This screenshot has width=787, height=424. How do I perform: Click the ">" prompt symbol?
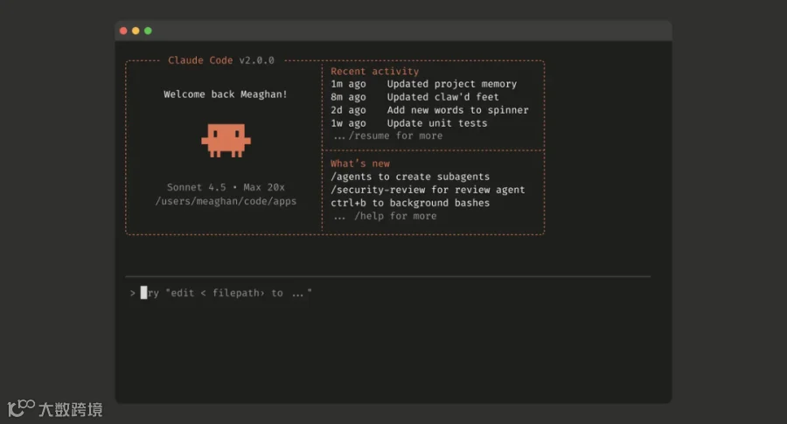tap(133, 293)
